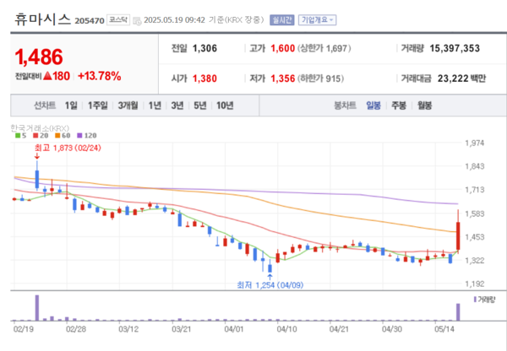Click the tall volume bar near 02/24
This screenshot has height=351, width=507.
37,308
